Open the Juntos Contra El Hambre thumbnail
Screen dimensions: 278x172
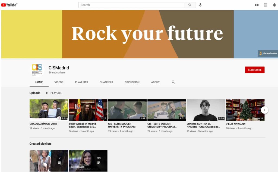[x=206, y=110]
